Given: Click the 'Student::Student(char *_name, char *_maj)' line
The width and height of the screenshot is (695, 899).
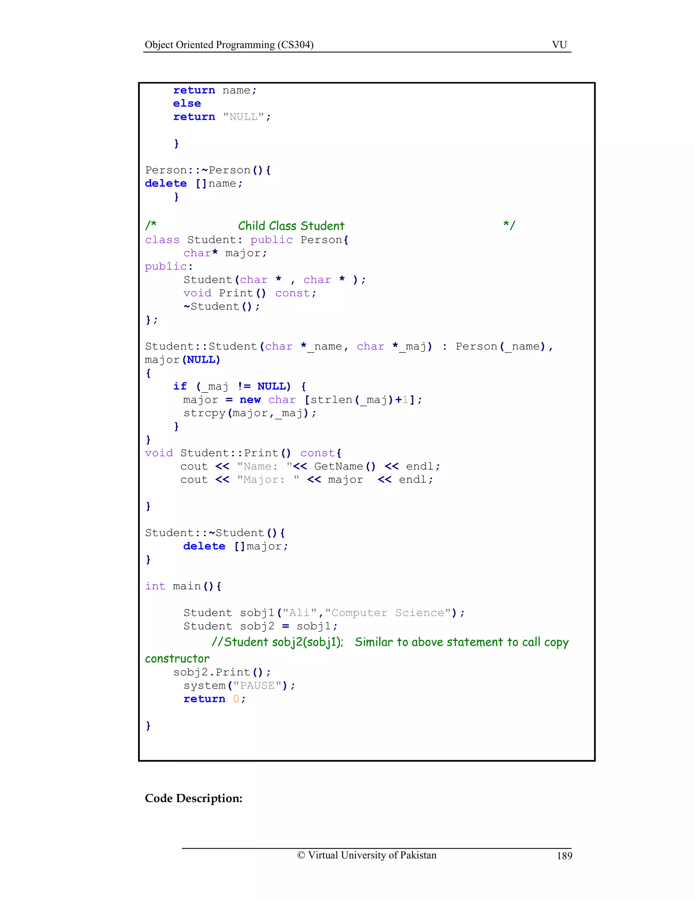Looking at the screenshot, I should 349,347.
